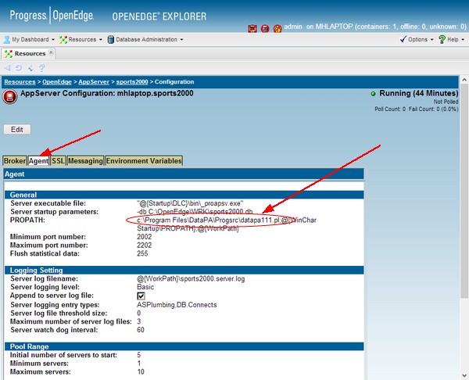Image resolution: width=469 pixels, height=380 pixels.
Task: Close the Resources tab
Action: 51,52
